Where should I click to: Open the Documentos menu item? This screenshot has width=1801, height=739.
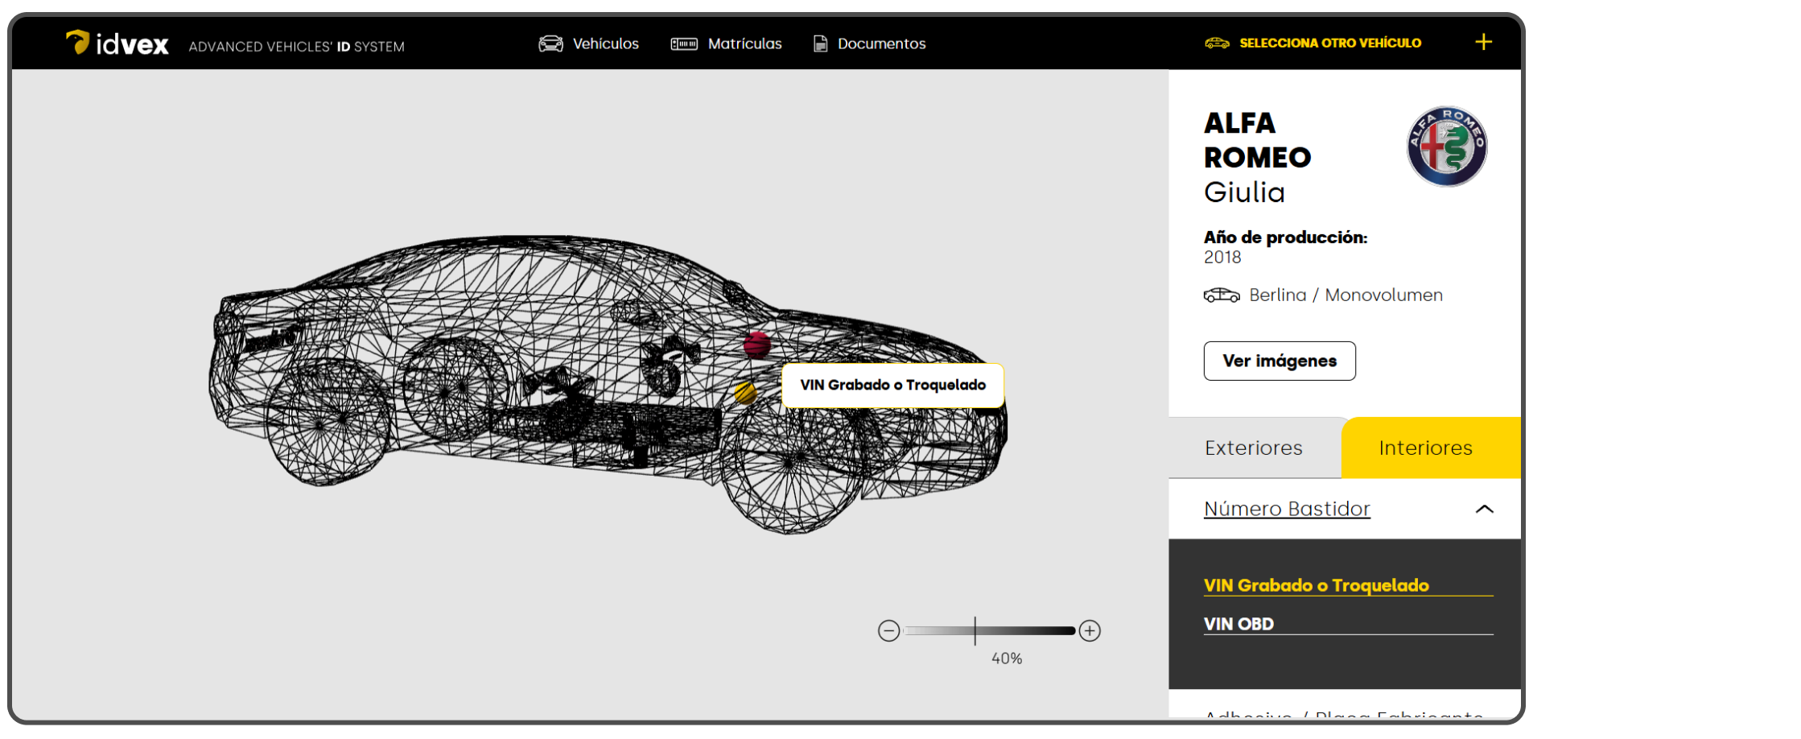tap(869, 43)
